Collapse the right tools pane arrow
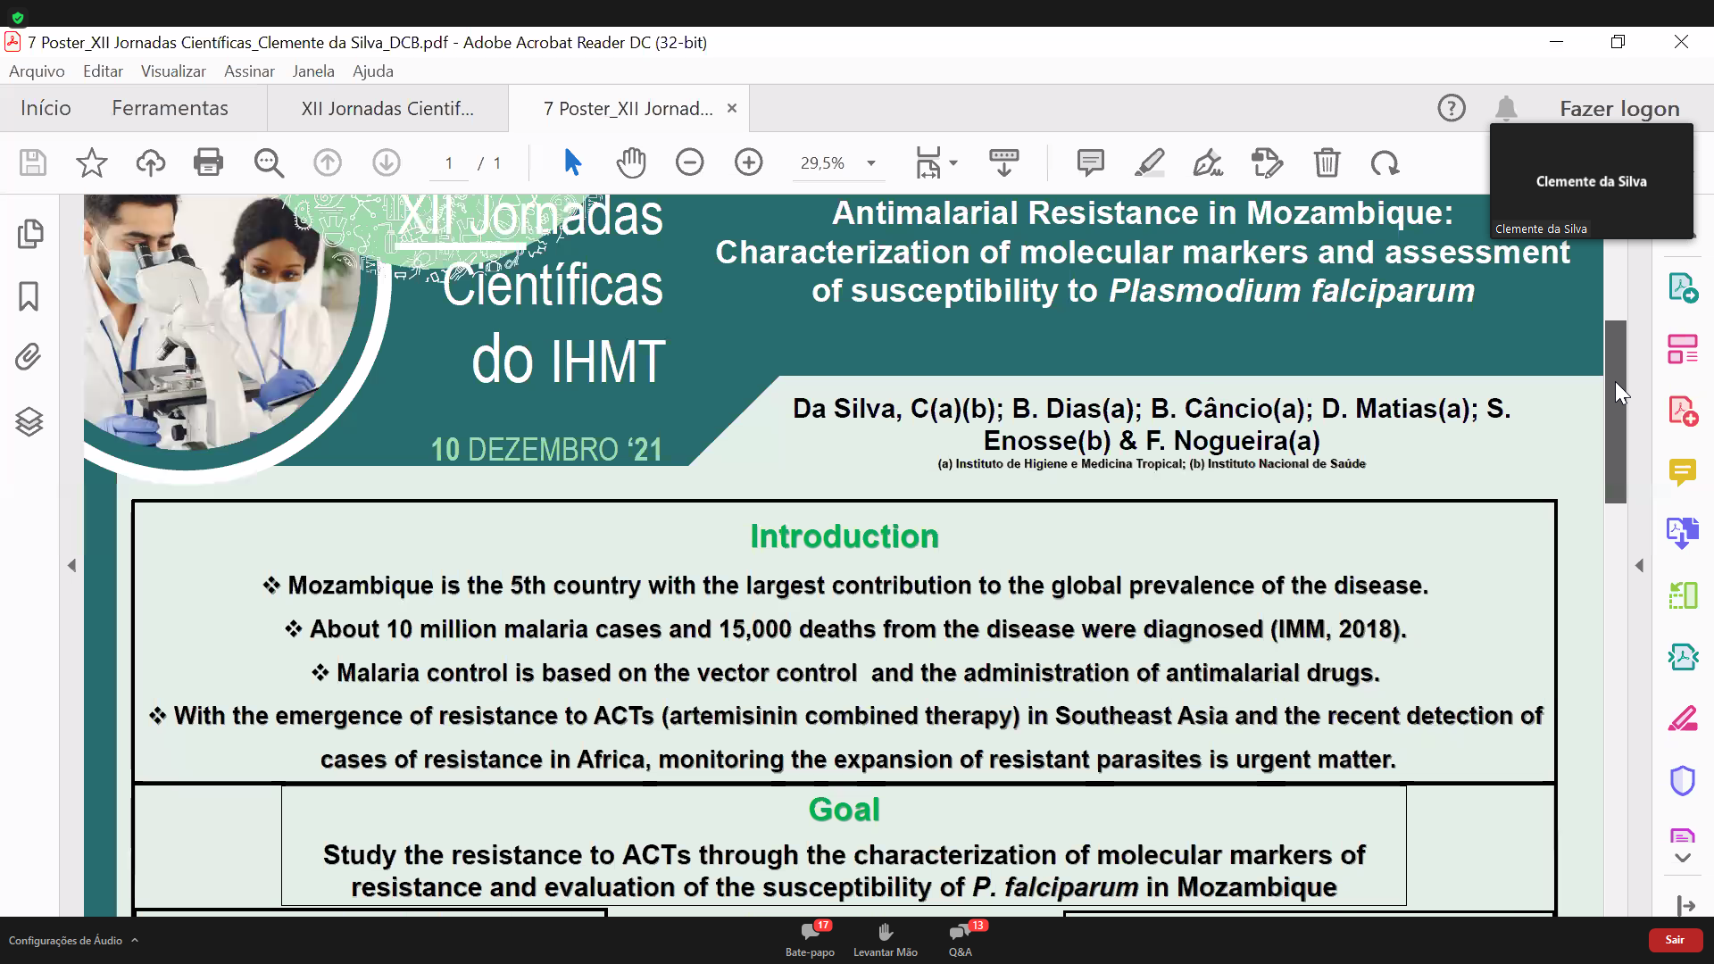The width and height of the screenshot is (1714, 964). pyautogui.click(x=1639, y=565)
